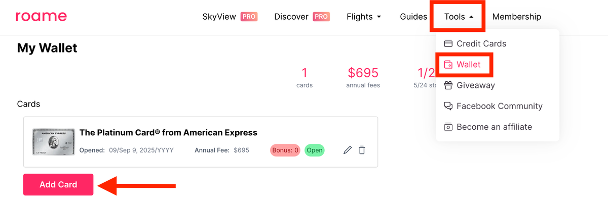Click the red Bonus: 0 badge
The height and width of the screenshot is (208, 608).
click(285, 150)
